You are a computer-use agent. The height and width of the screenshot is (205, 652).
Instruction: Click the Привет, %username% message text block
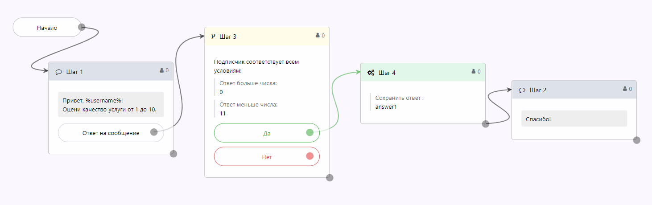click(x=111, y=105)
